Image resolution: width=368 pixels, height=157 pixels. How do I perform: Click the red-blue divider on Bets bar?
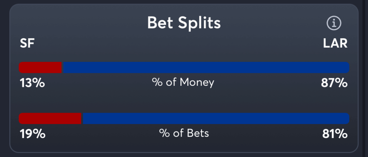(82, 119)
